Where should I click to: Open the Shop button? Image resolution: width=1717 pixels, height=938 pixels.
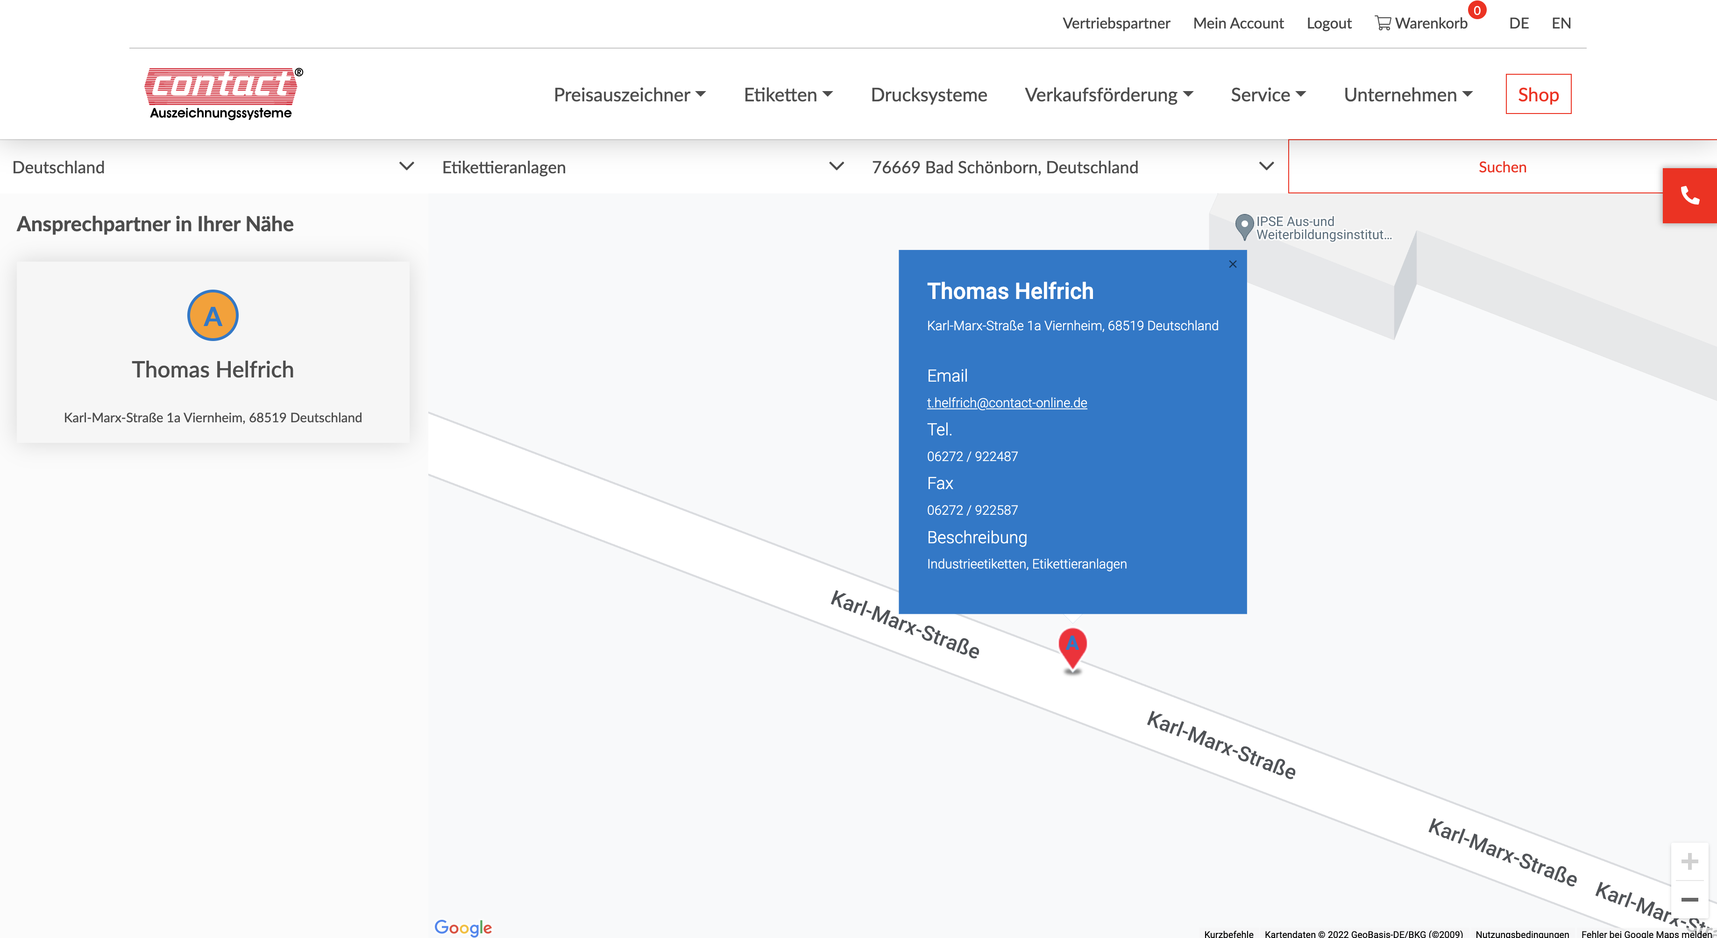click(1538, 95)
